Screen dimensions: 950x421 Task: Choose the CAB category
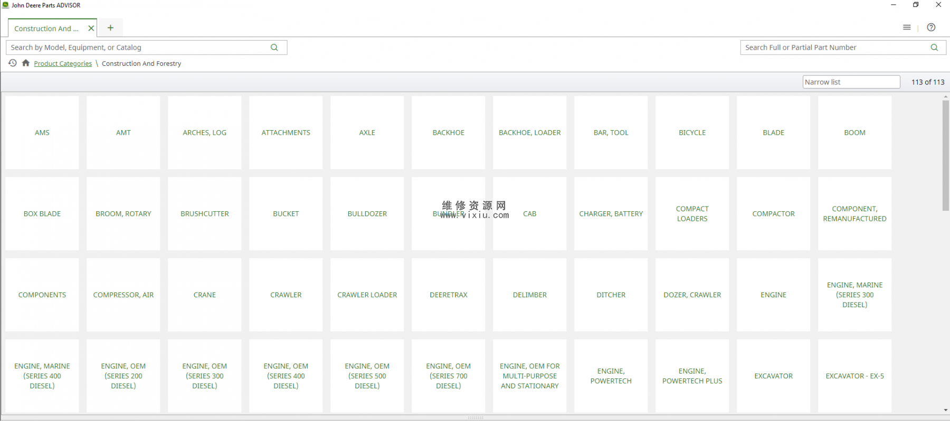[530, 214]
